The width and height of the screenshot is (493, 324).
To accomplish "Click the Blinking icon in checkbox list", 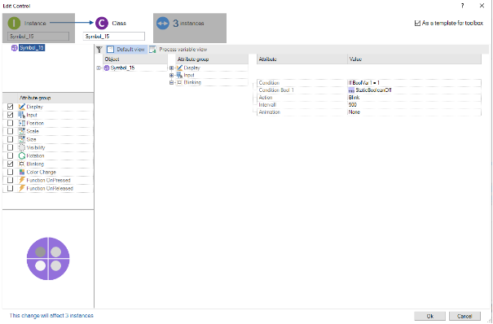I will (x=22, y=164).
